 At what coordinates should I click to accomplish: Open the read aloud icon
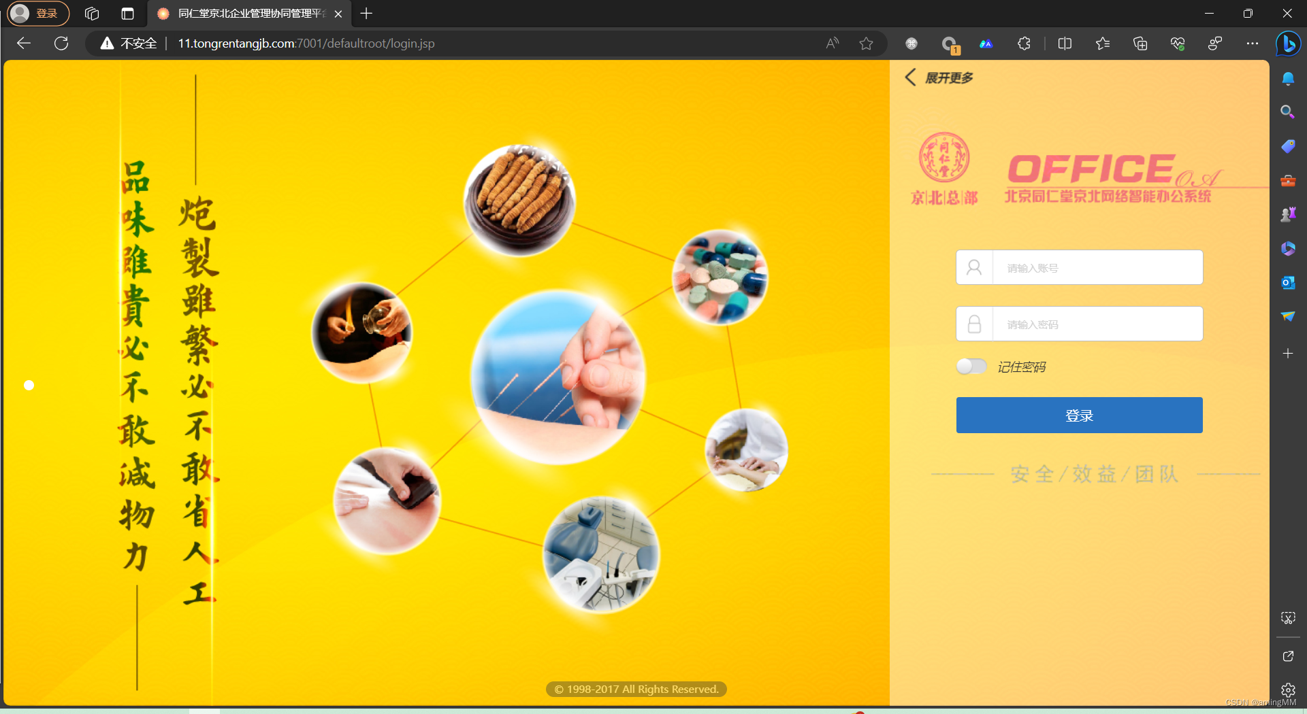(832, 44)
